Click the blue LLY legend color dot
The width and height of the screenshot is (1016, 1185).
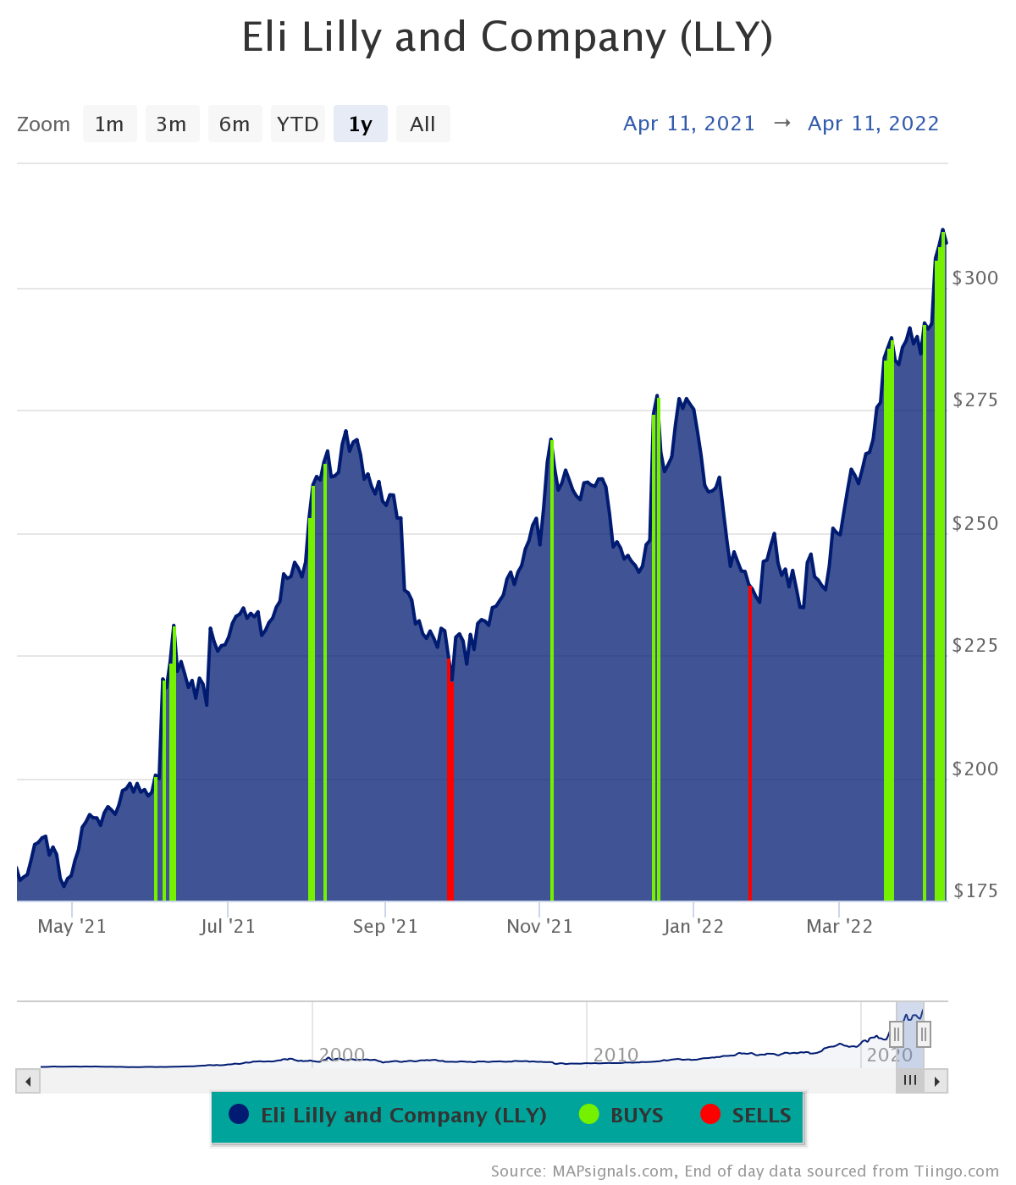pyautogui.click(x=239, y=1115)
